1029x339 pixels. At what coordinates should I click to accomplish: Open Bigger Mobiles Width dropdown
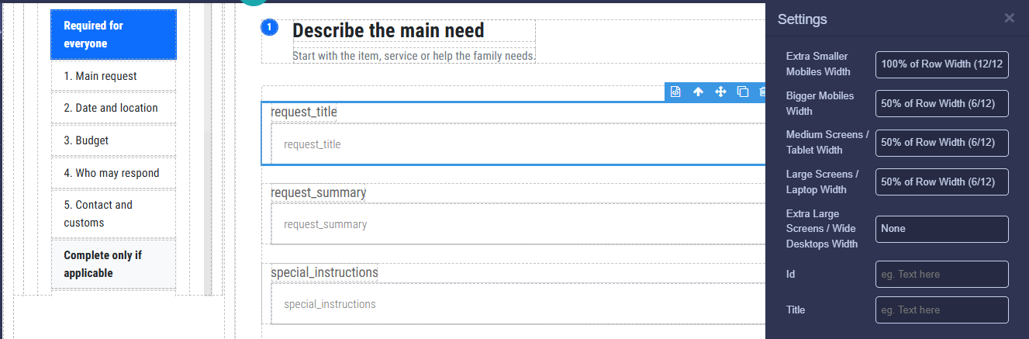942,103
